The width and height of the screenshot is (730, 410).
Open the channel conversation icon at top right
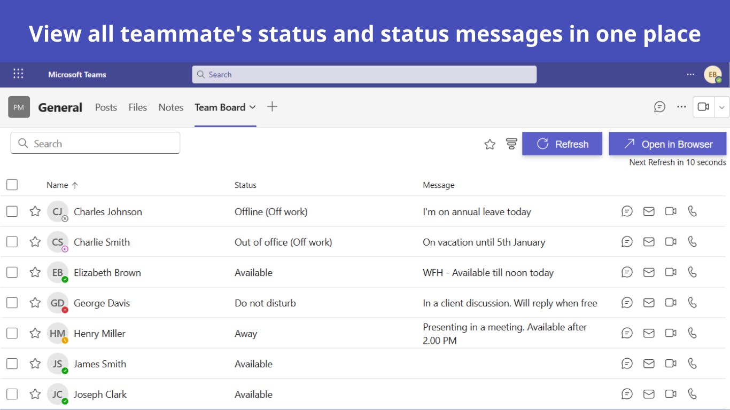[x=660, y=107]
